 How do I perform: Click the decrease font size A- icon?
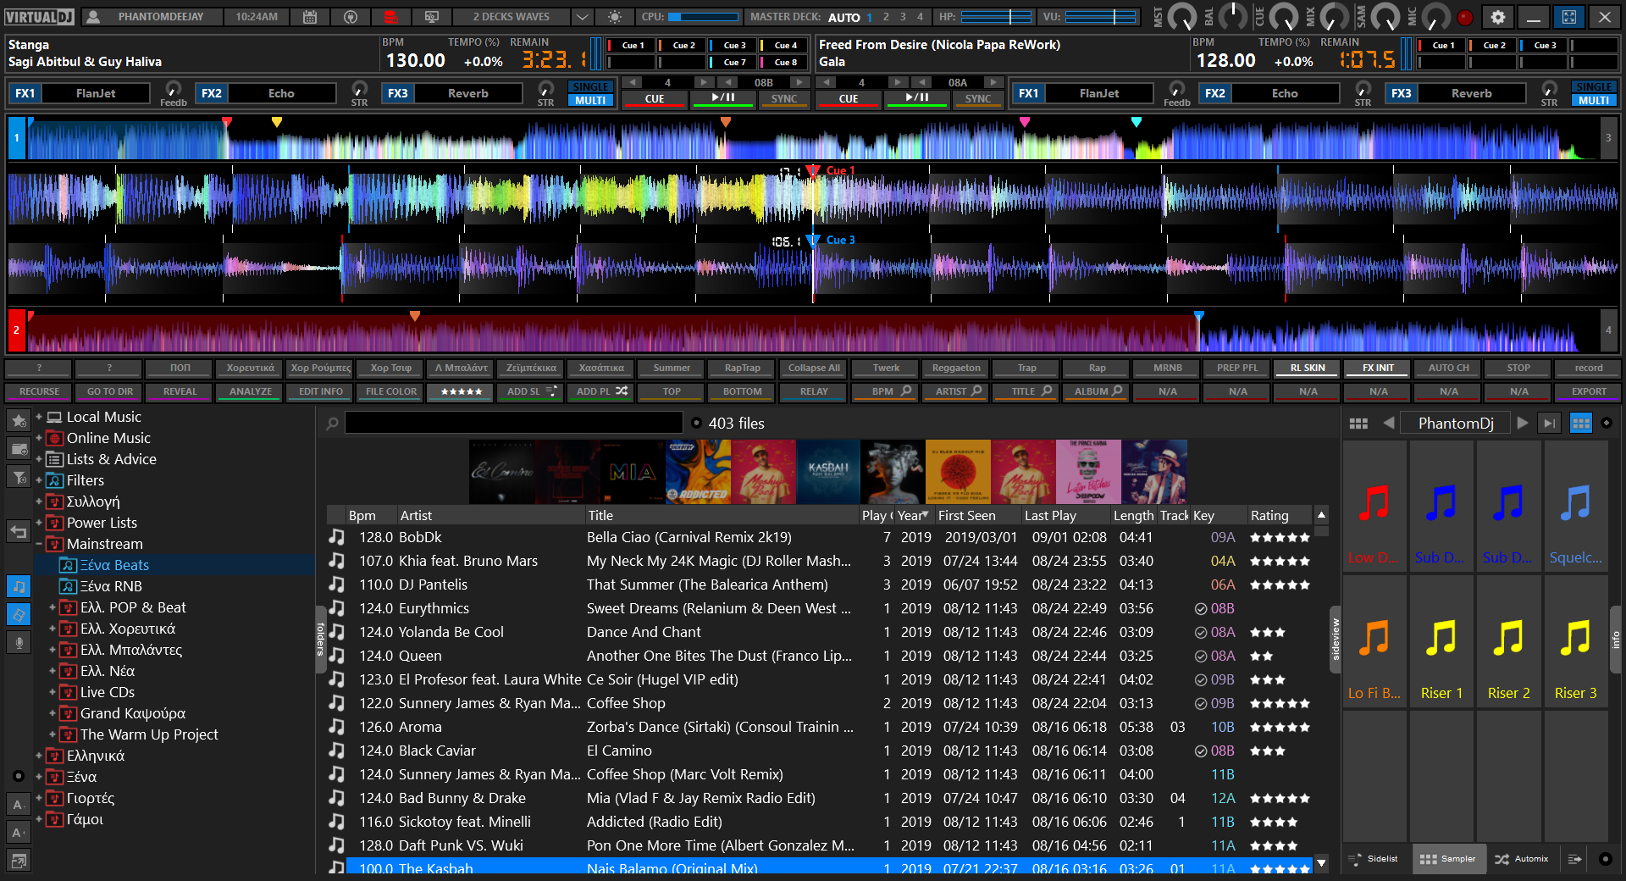19,805
